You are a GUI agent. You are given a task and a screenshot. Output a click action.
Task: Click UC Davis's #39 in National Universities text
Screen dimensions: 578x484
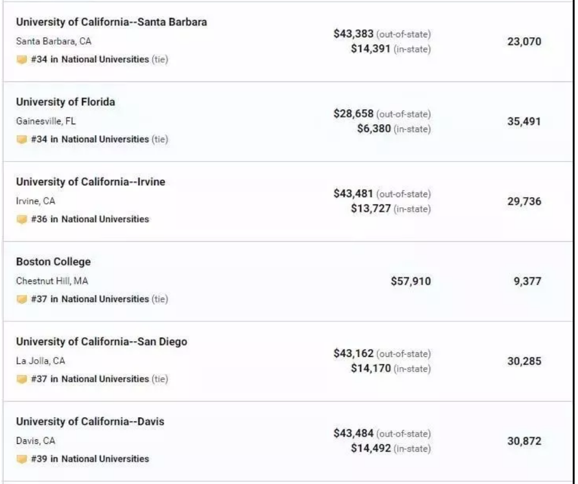90,459
